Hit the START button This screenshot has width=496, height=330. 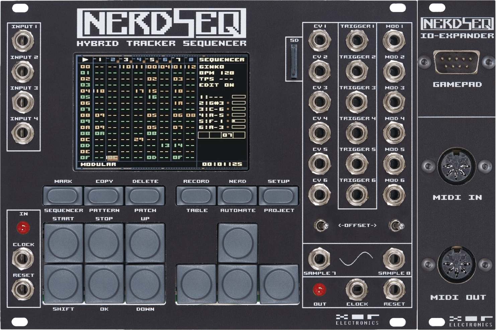tap(63, 243)
